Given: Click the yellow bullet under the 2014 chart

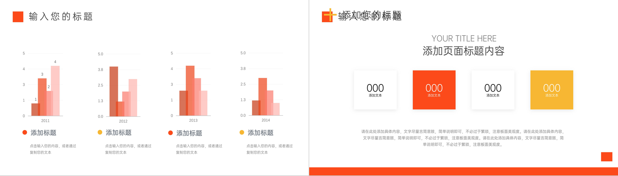Looking at the screenshot, I should pyautogui.click(x=242, y=133).
